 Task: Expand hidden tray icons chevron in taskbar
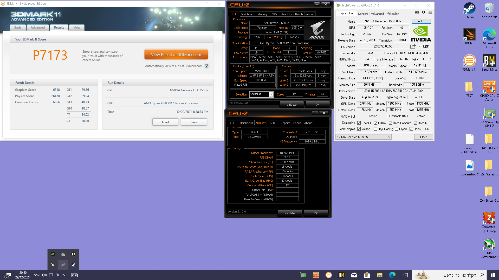tap(63, 275)
